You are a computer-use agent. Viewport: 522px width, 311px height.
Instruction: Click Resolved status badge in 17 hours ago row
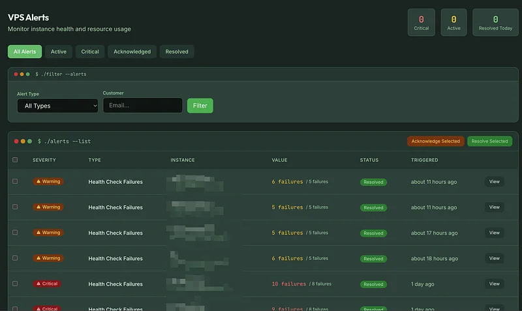click(x=373, y=233)
